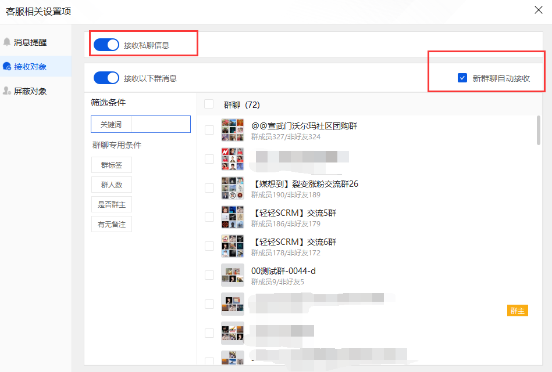Click the group list vertical scrollbar
This screenshot has width=552, height=372.
coord(538,130)
